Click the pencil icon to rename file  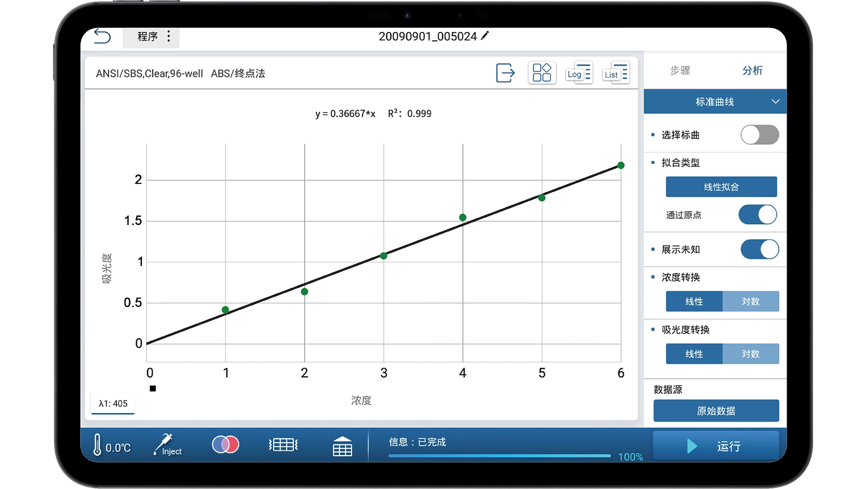click(485, 36)
